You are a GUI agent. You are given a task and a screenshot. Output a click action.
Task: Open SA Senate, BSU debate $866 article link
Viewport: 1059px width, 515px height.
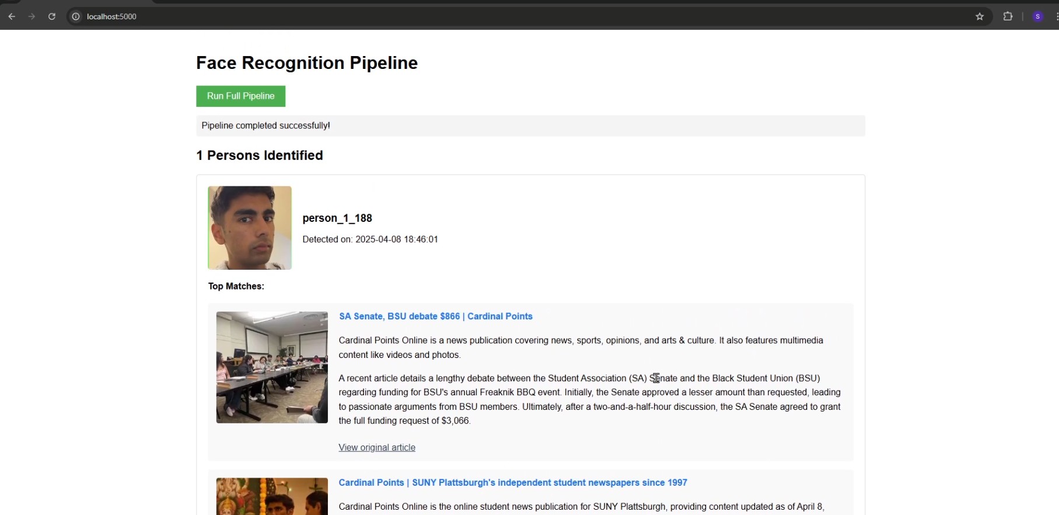point(435,316)
